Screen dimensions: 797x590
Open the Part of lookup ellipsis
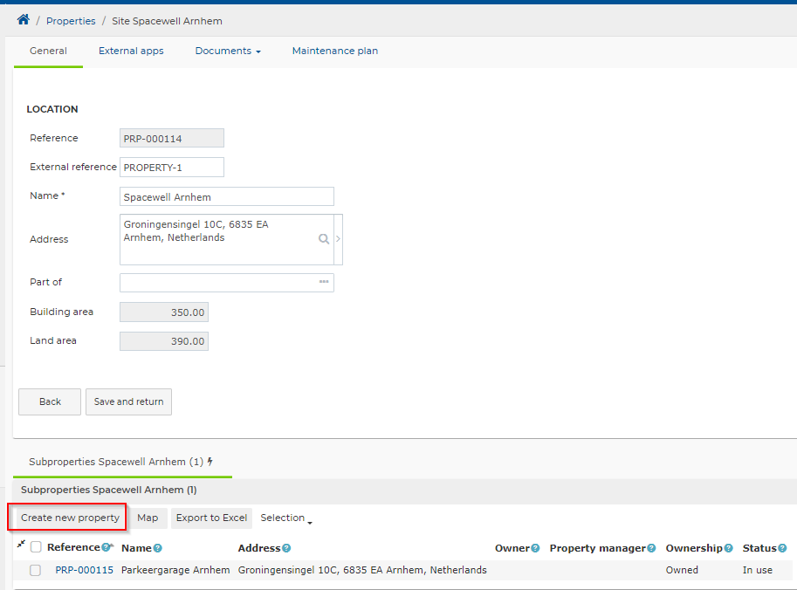(324, 282)
